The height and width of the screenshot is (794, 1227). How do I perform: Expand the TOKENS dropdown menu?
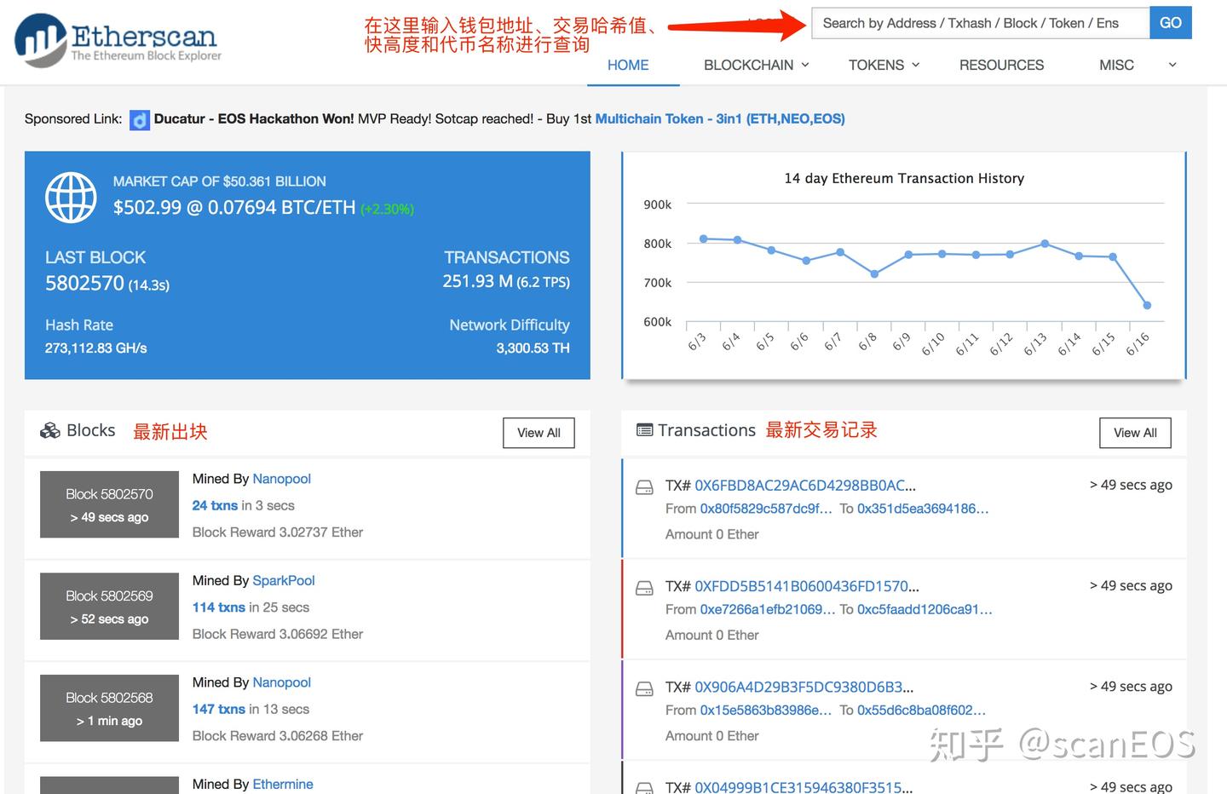click(883, 65)
